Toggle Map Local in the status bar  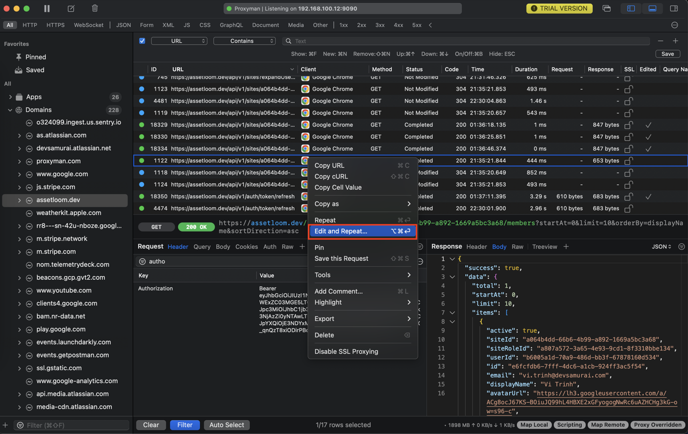click(x=534, y=425)
